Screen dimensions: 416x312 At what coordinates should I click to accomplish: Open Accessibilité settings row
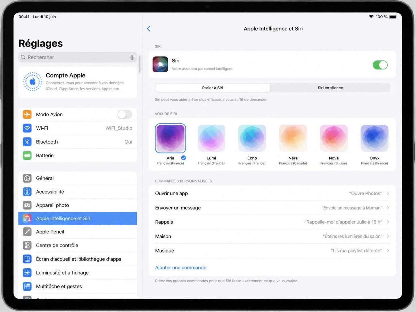78,192
